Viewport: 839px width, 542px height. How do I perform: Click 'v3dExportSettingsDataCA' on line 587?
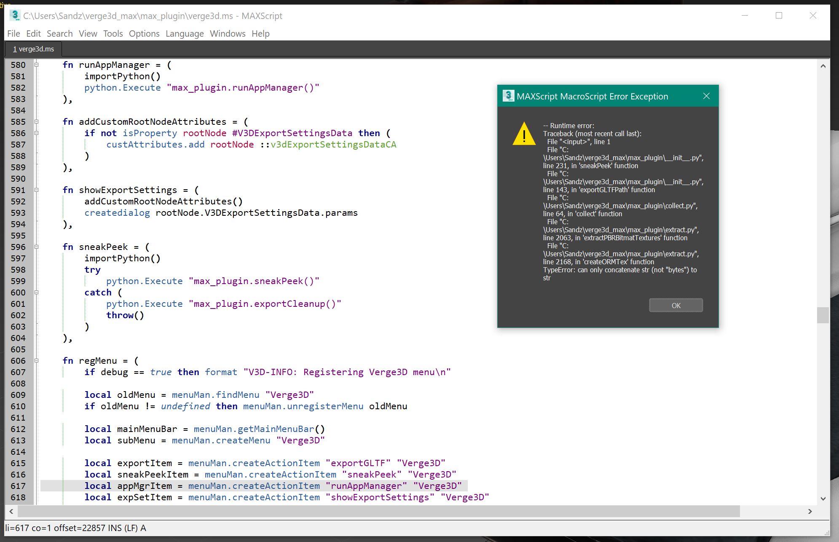(x=333, y=145)
